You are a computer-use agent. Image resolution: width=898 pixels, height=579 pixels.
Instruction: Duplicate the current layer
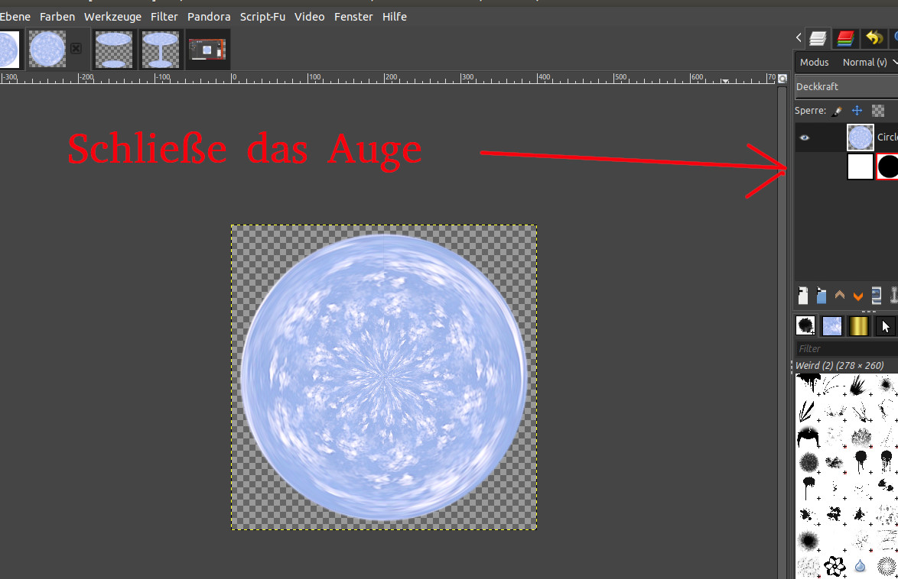pos(877,296)
